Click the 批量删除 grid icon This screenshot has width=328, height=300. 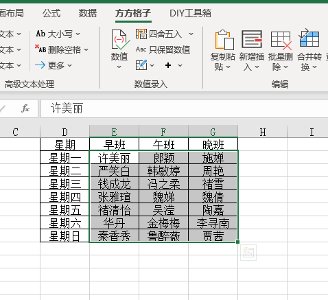pos(281,41)
